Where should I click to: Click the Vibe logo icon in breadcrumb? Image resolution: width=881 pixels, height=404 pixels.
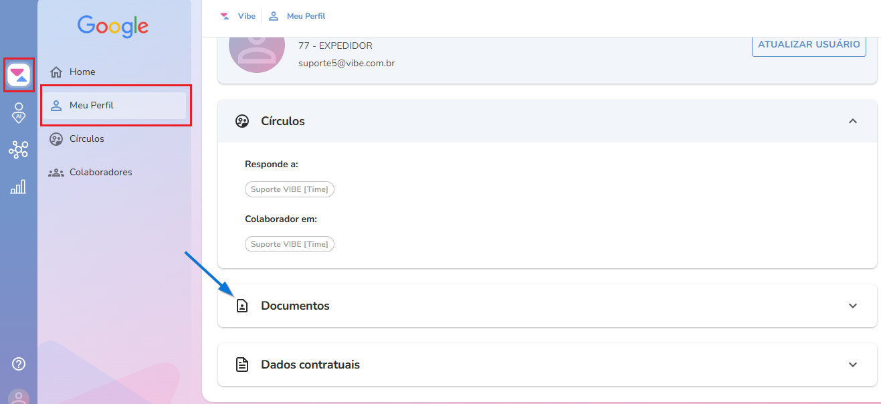click(x=225, y=16)
